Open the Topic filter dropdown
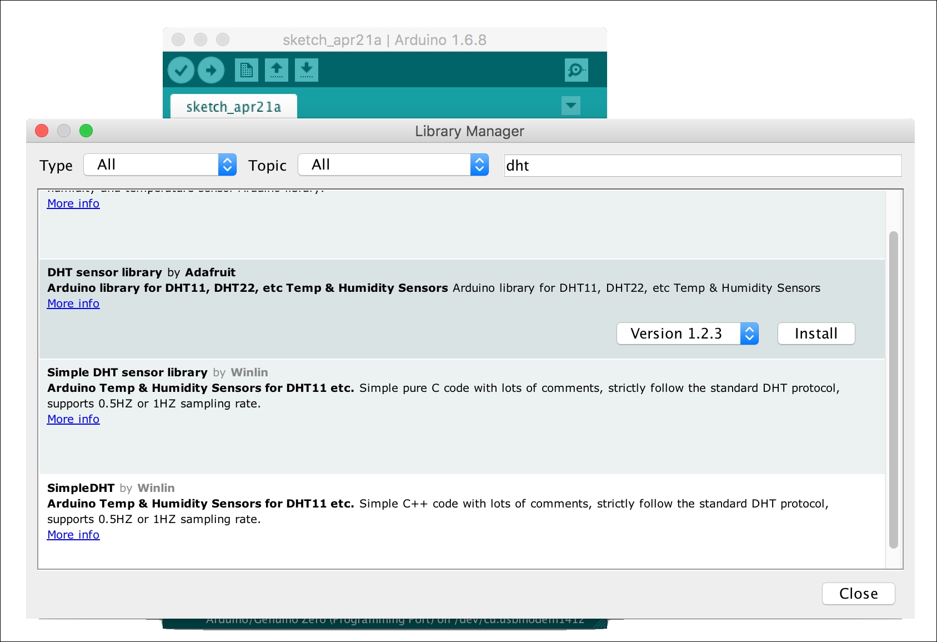937x642 pixels. coord(393,165)
